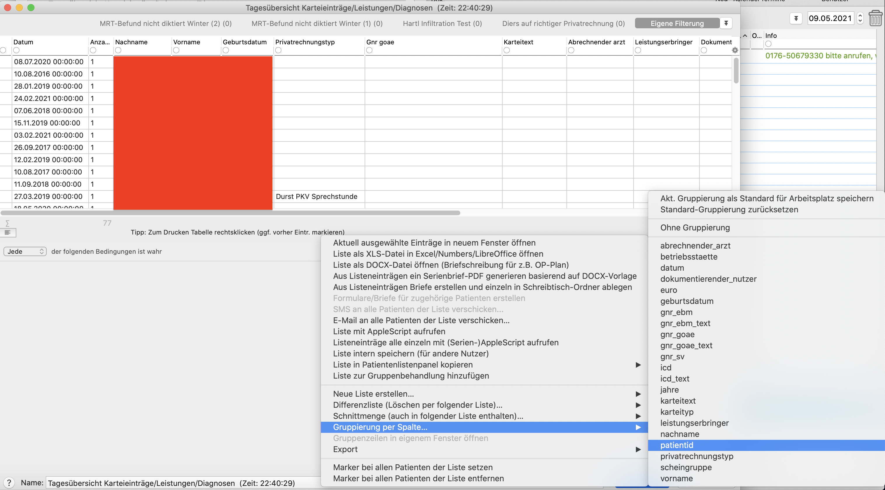This screenshot has height=490, width=885.
Task: Collapse the sort arrow in the Info panel header
Action: (x=745, y=36)
